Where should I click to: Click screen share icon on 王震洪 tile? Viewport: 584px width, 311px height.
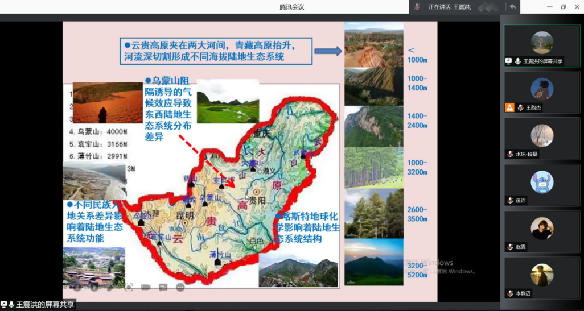click(508, 61)
